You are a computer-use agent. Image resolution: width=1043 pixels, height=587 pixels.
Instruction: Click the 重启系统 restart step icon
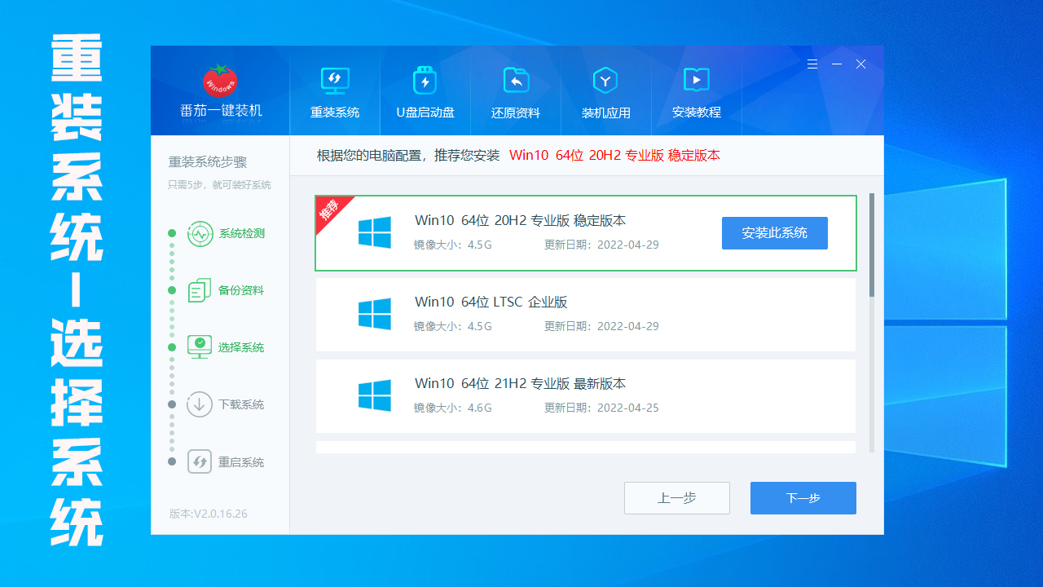pyautogui.click(x=200, y=462)
